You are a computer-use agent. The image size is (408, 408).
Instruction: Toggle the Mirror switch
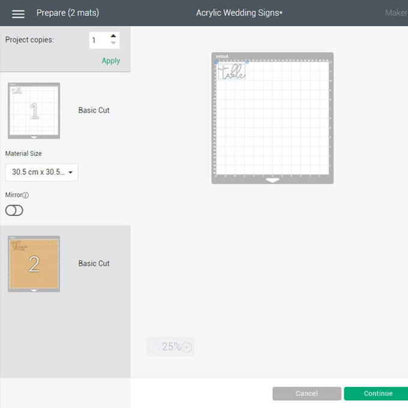[14, 210]
